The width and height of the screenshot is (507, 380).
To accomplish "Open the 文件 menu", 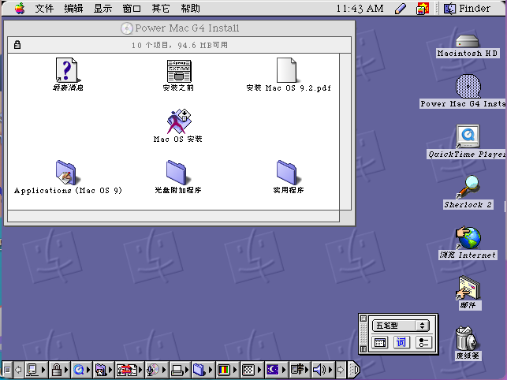I will tap(44, 9).
